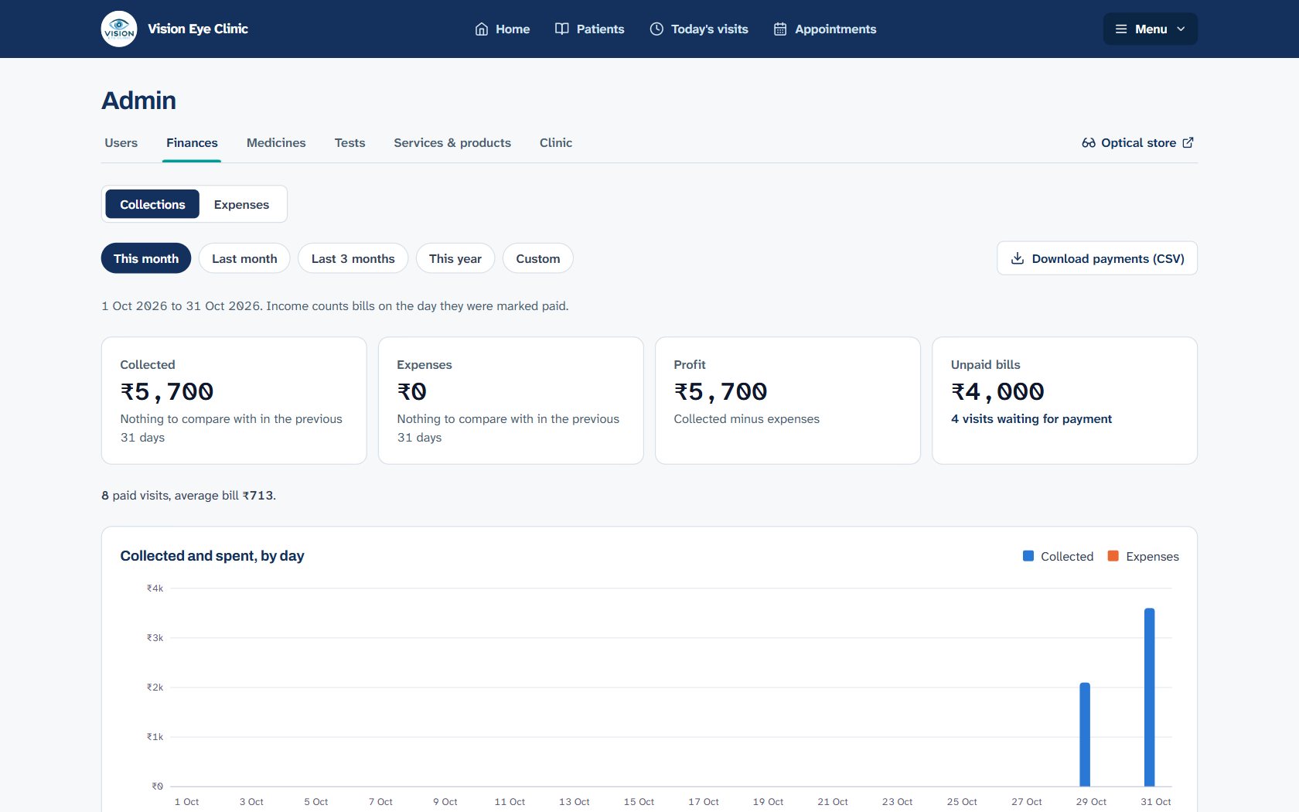The width and height of the screenshot is (1299, 812).
Task: Click the Unpaid bills ₹4,000 amount
Action: [997, 392]
